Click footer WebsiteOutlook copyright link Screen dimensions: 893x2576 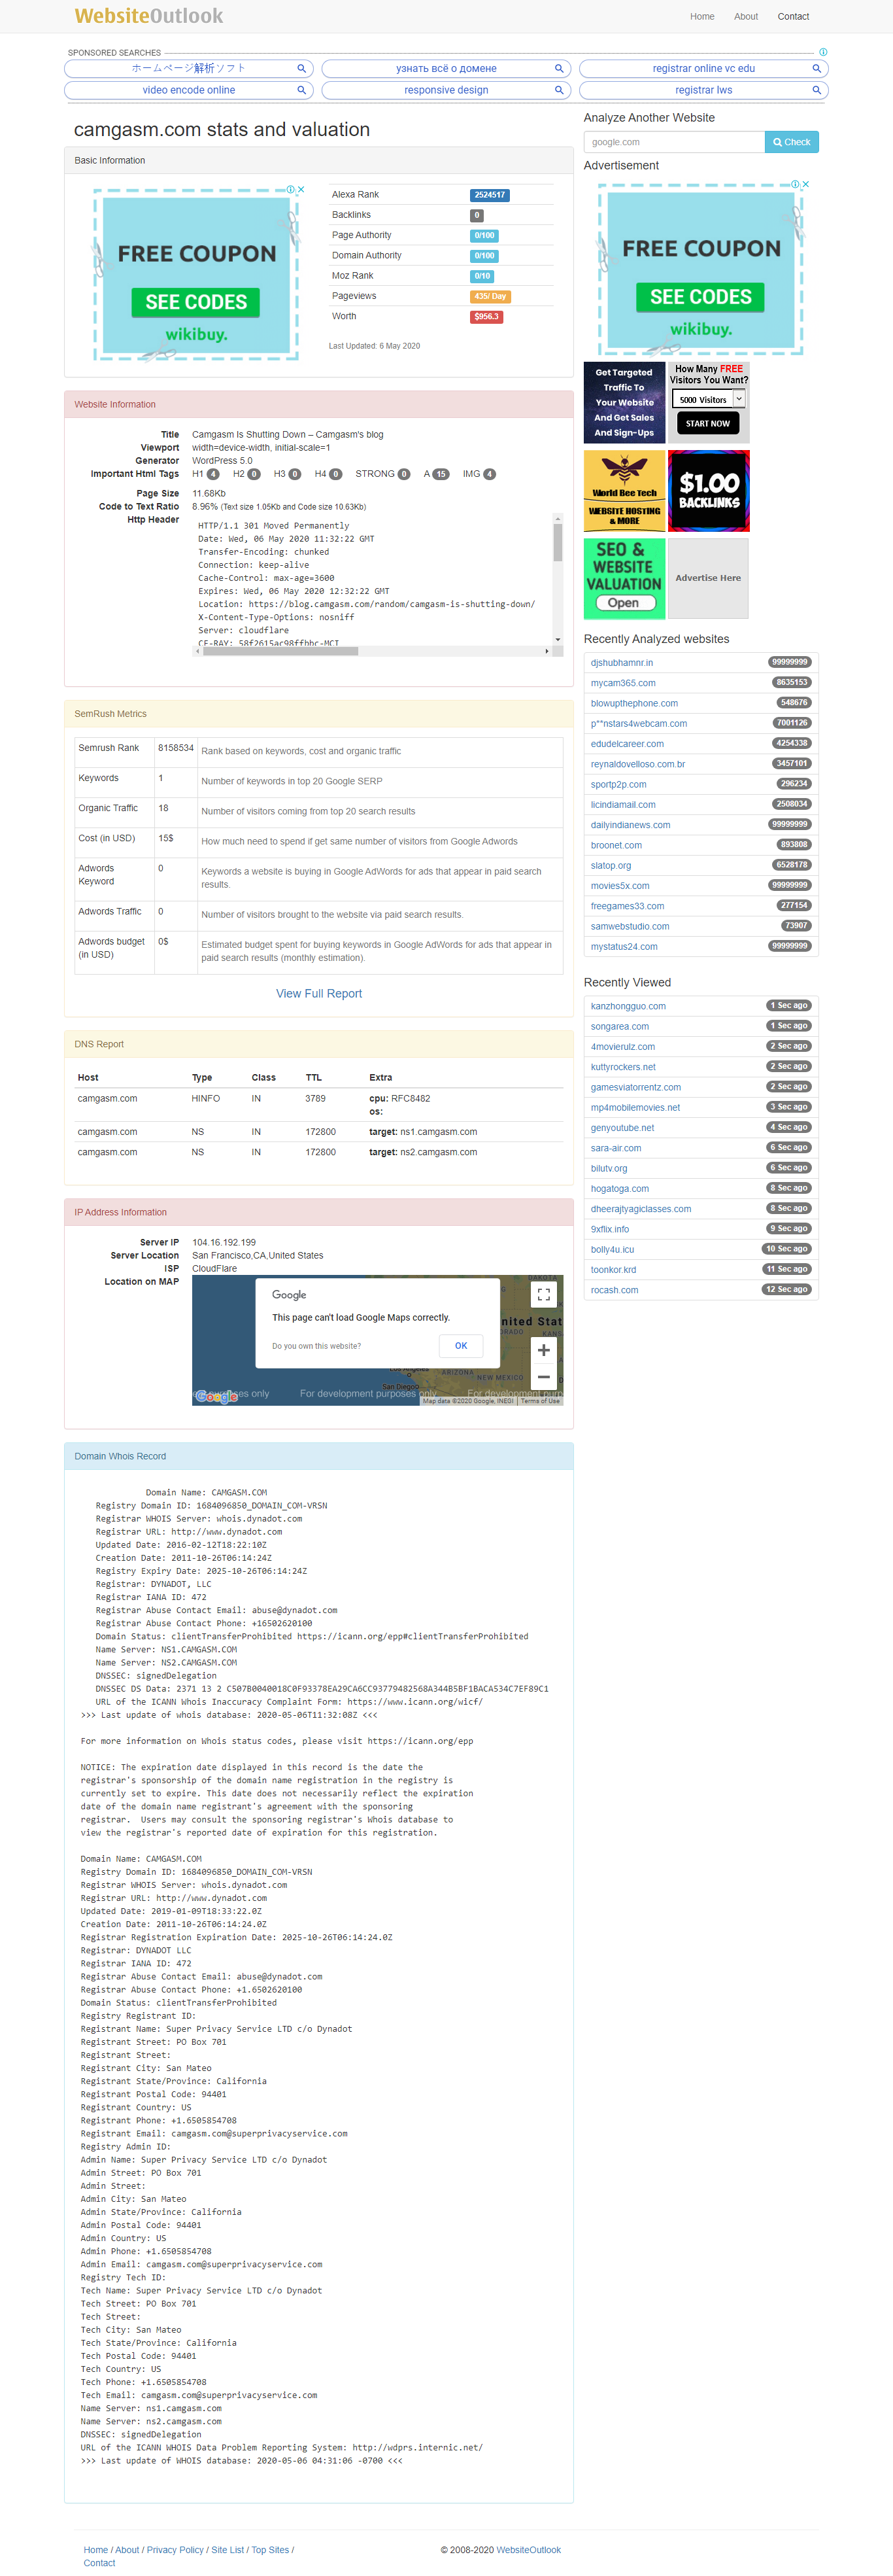528,2550
